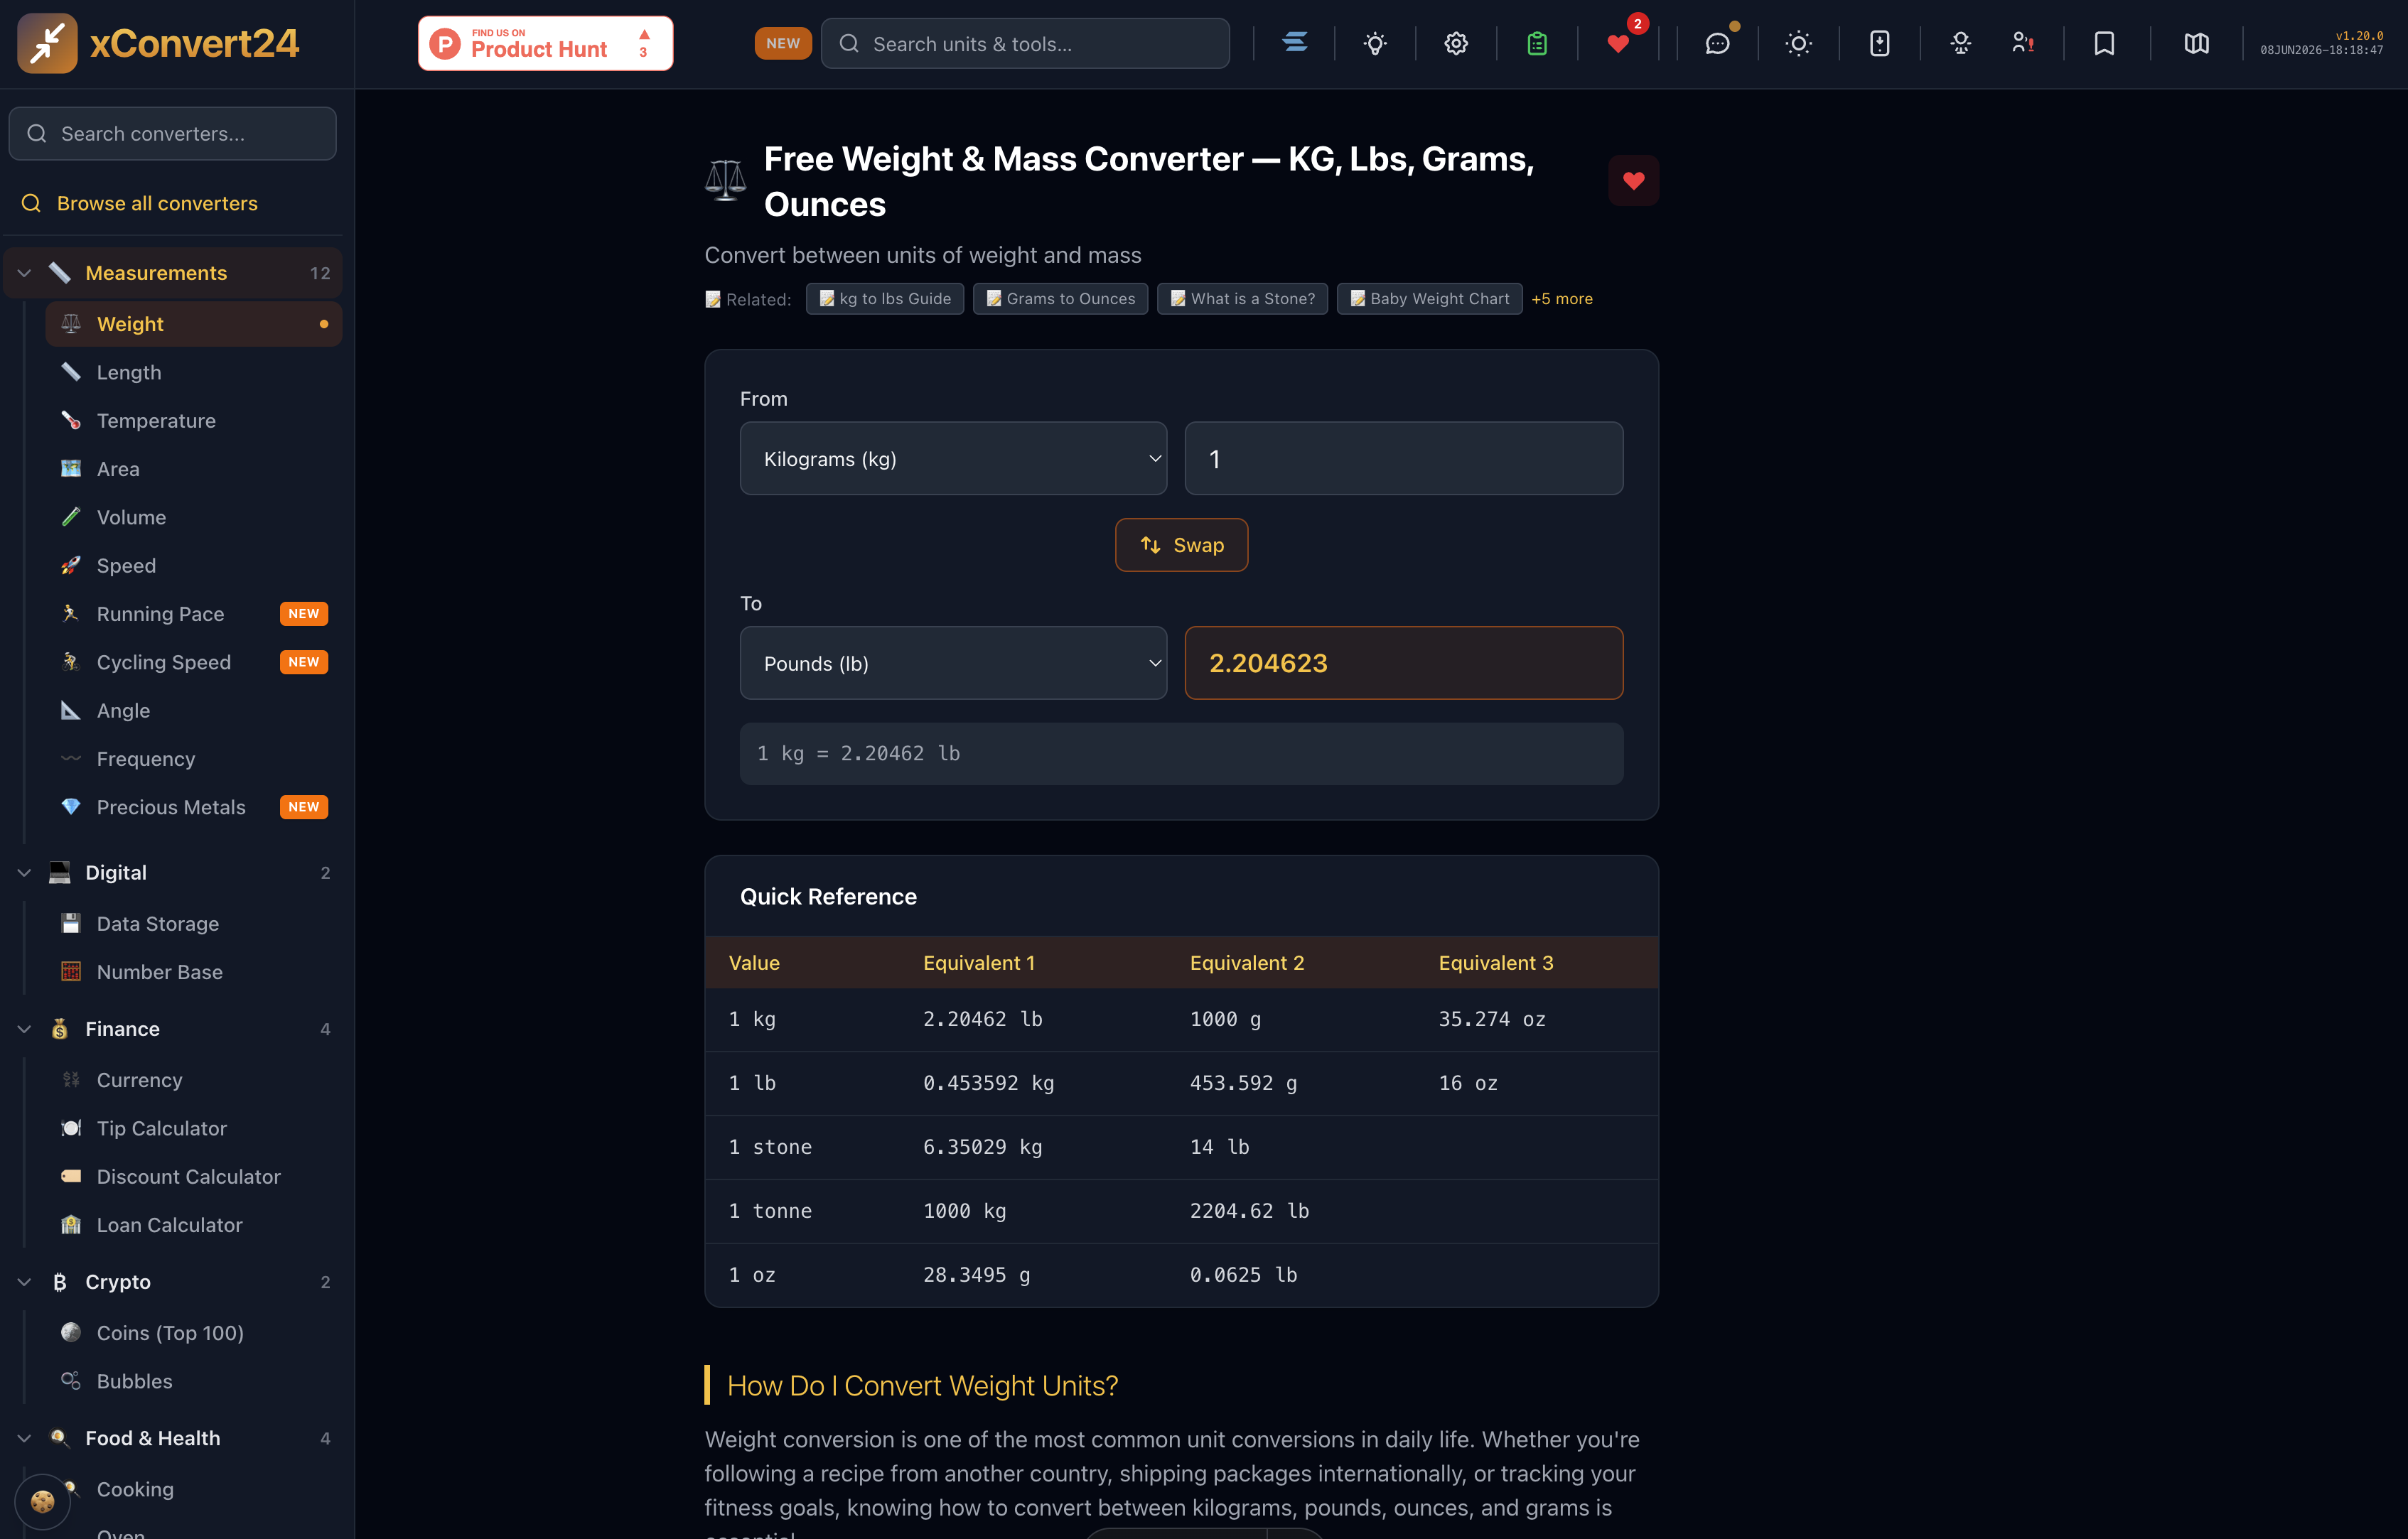Viewport: 2408px width, 1539px height.
Task: Open the Cooking converter
Action: pos(194,1489)
